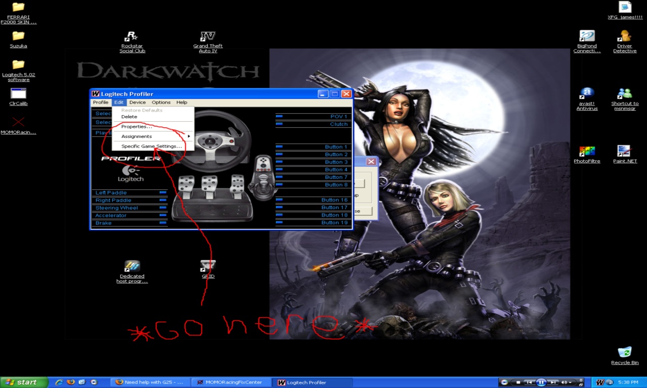
Task: Open the Button 2 assignment menu
Action: point(313,155)
